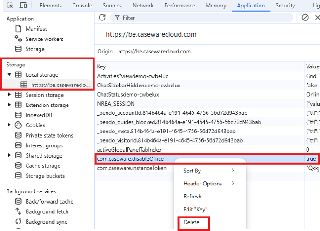Viewport: 320px width, 231px height.
Task: Open the Memory tab
Action: (x=216, y=6)
